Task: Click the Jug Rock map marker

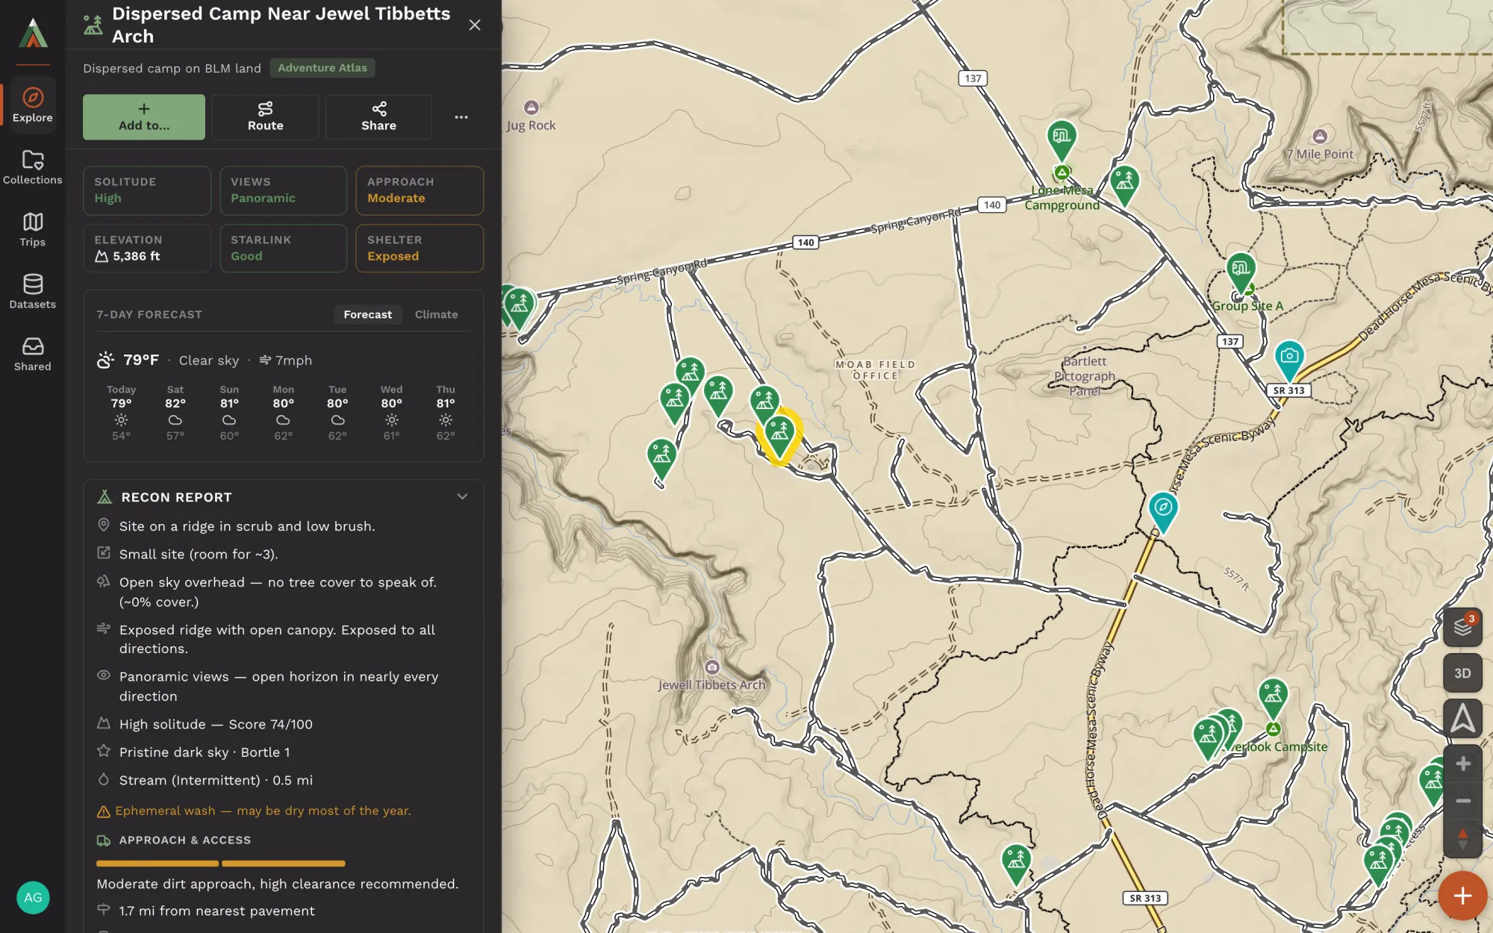Action: 532,107
